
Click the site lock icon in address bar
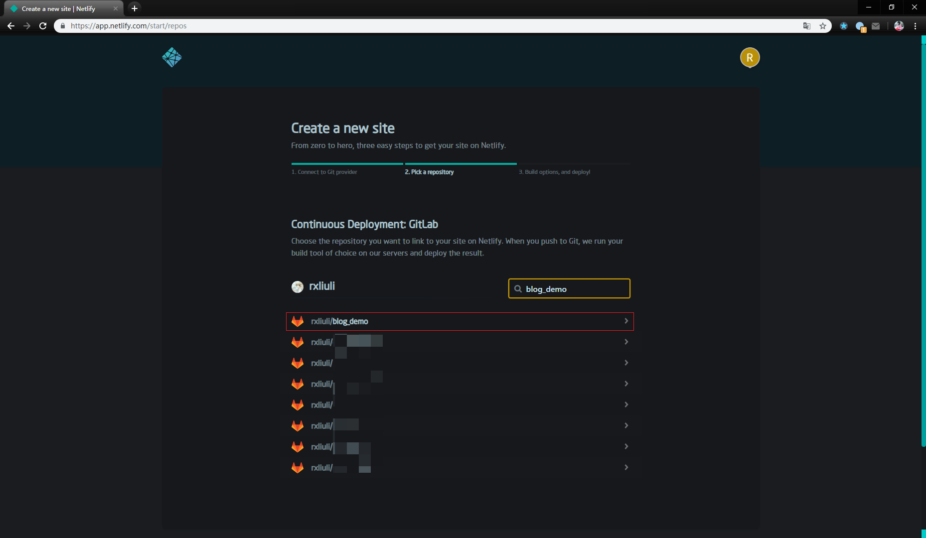62,26
